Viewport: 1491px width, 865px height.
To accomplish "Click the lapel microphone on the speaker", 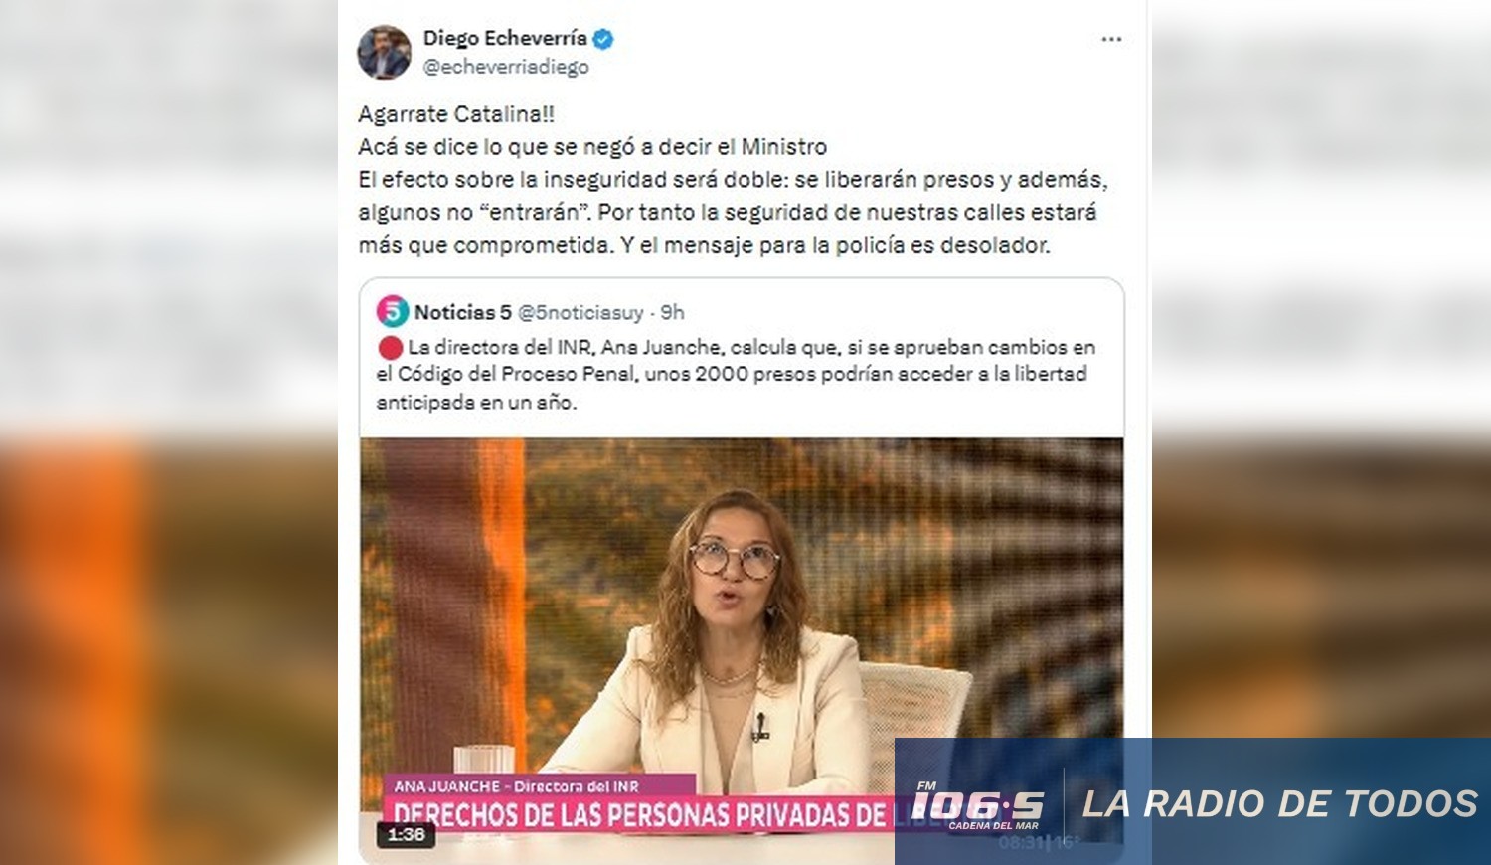I will 760,728.
